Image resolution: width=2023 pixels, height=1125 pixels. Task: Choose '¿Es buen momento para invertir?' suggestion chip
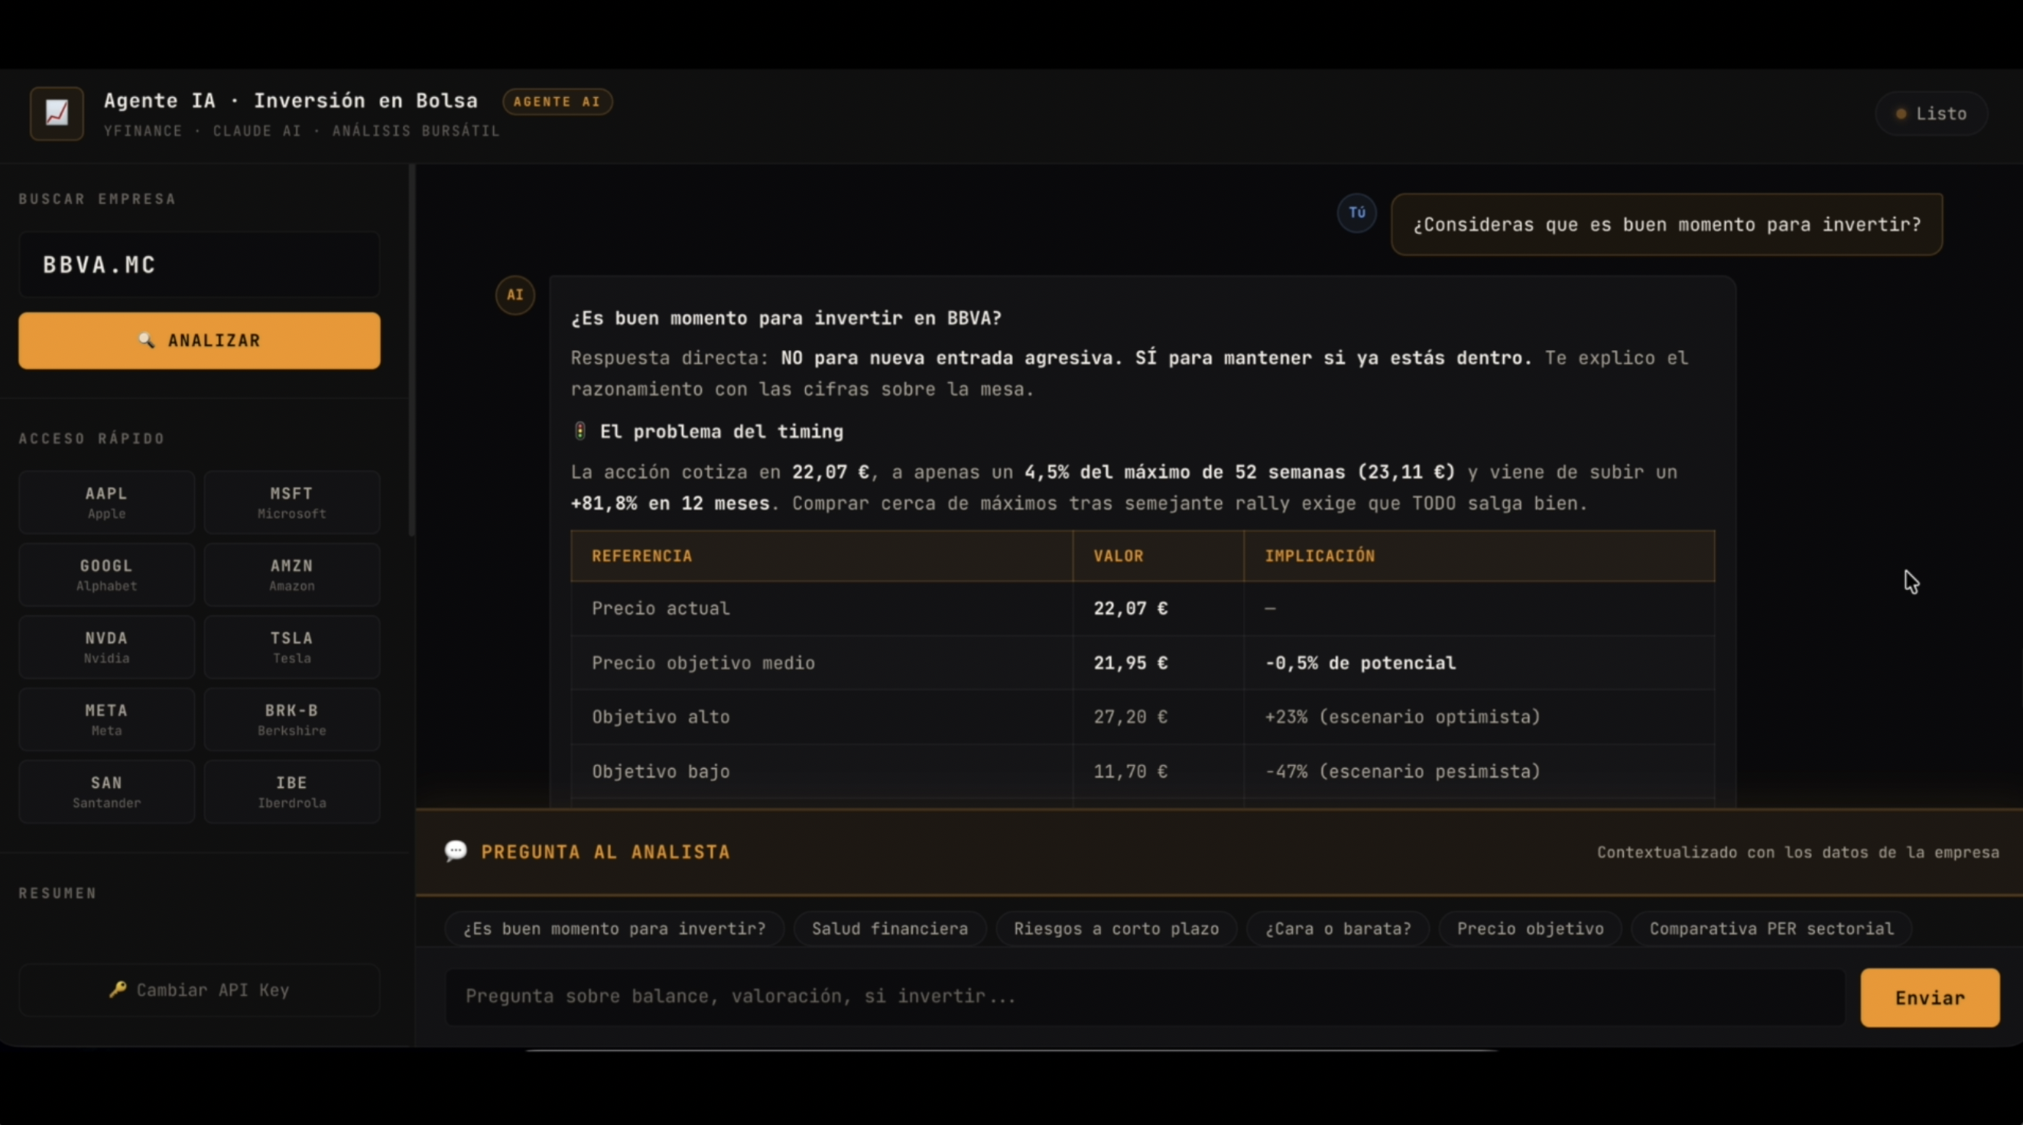click(614, 929)
